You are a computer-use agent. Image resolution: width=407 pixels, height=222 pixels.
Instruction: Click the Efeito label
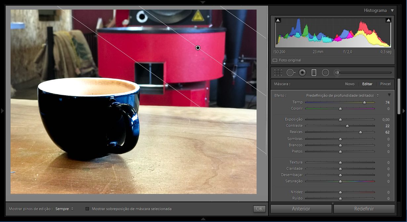click(x=280, y=95)
